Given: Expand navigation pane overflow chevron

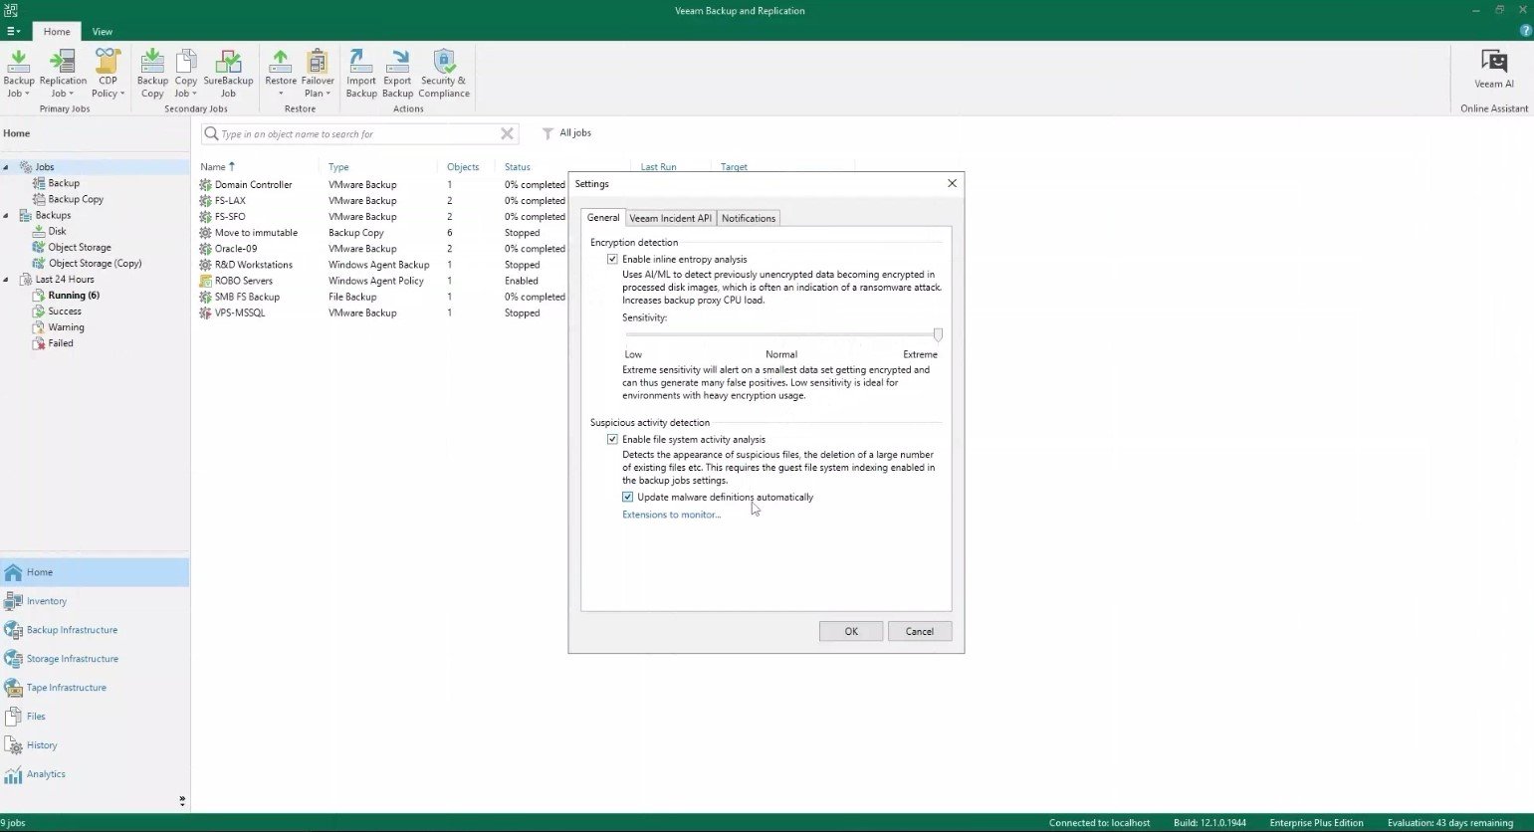Looking at the screenshot, I should (x=181, y=800).
